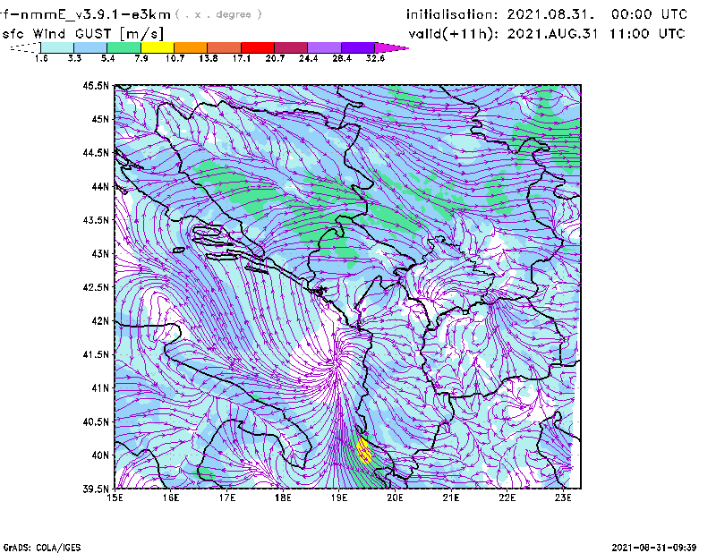Click the "16E" longitude label

pos(171,498)
